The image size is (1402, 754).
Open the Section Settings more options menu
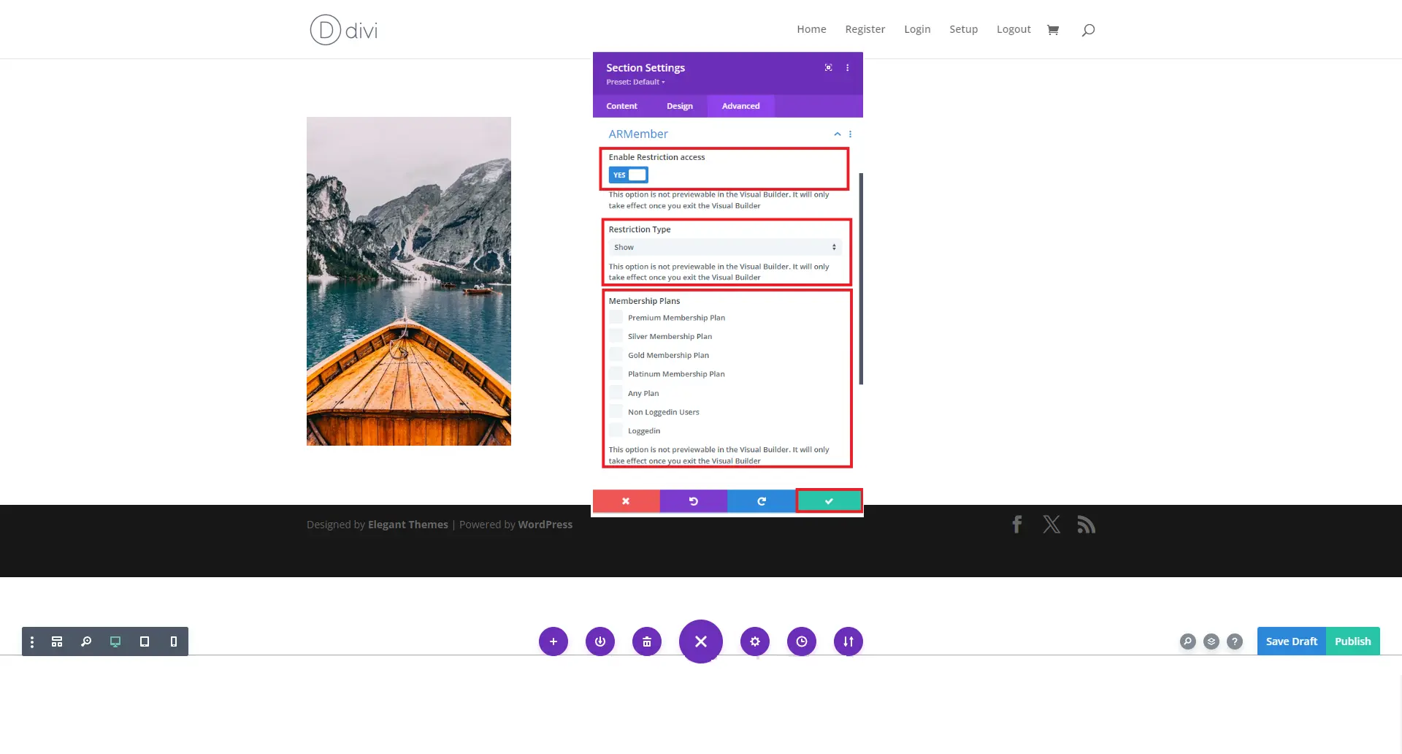pos(847,67)
